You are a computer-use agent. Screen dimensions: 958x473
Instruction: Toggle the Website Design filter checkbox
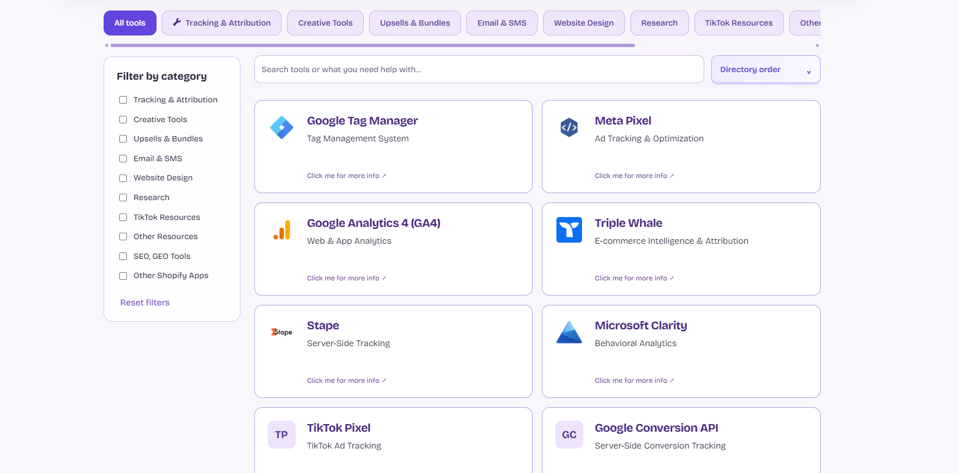click(123, 178)
